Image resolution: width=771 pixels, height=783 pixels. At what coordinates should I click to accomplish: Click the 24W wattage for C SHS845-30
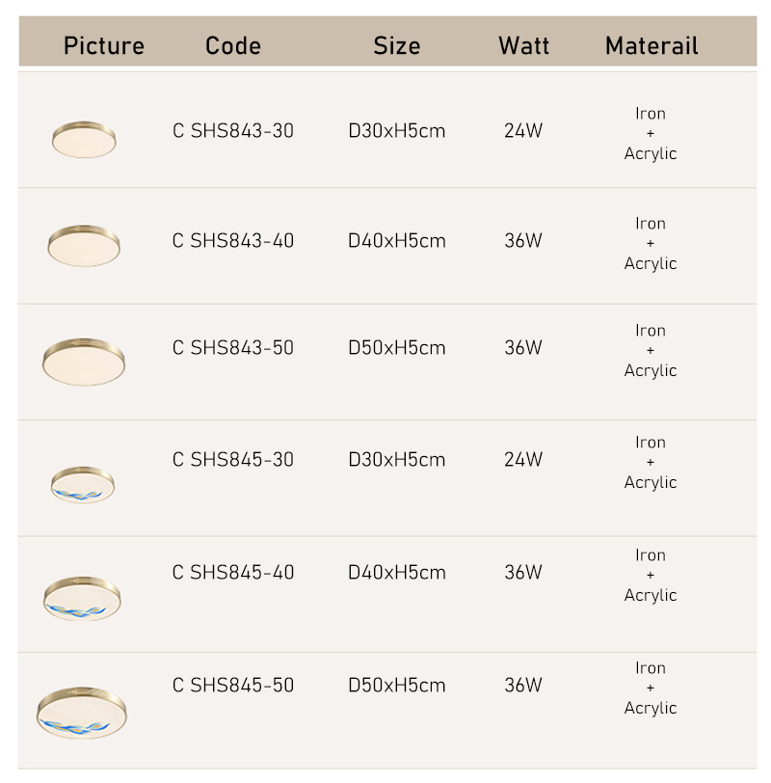pos(523,459)
